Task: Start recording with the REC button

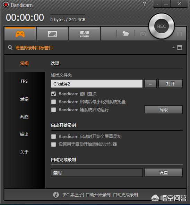Action: 162,26
